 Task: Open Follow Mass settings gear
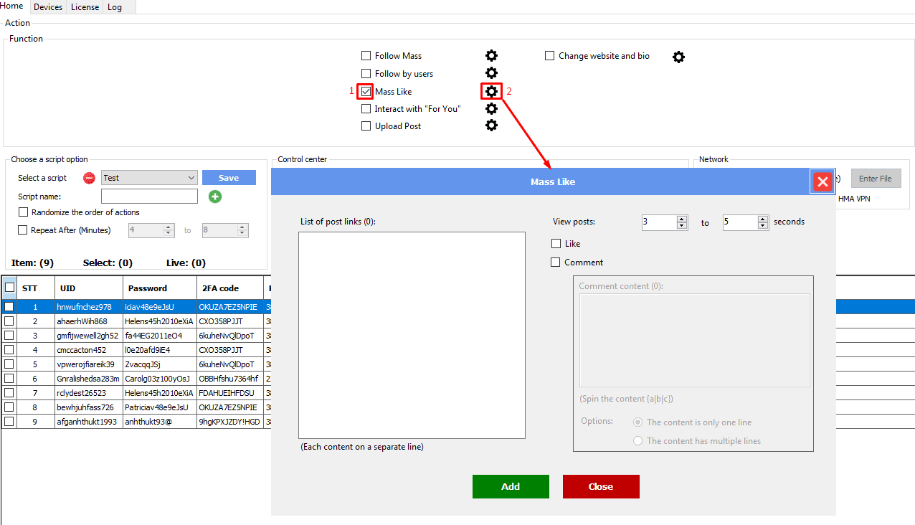(491, 56)
